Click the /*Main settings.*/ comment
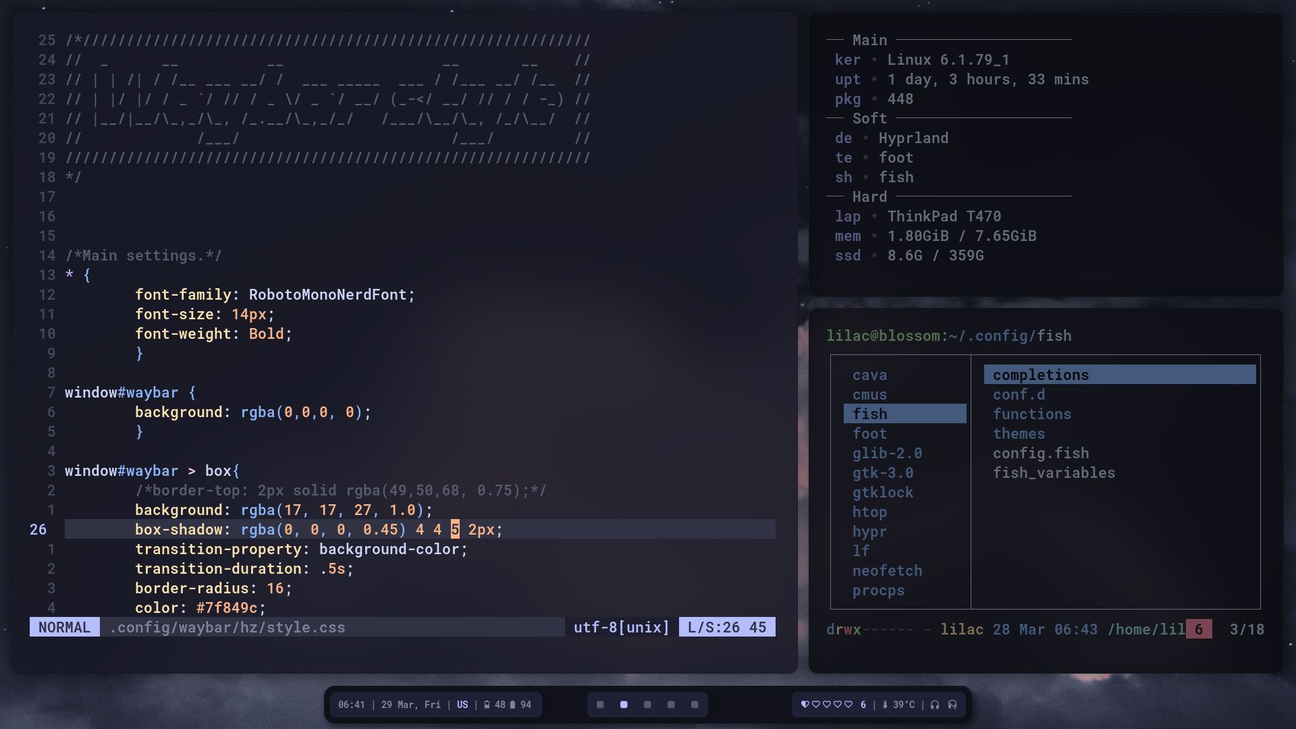Image resolution: width=1296 pixels, height=729 pixels. [143, 255]
